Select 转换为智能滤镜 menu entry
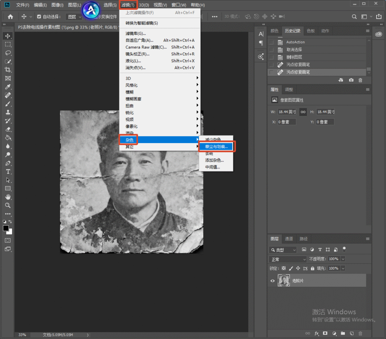386x339 pixels. (x=160, y=23)
